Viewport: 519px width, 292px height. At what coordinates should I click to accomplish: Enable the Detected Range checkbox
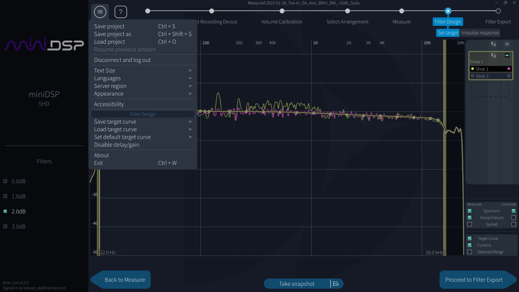click(470, 252)
